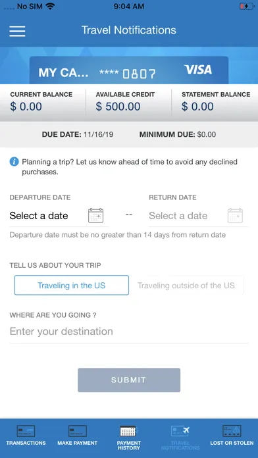Select Traveling in the US option
Screen dimensions: 258x458
click(72, 285)
